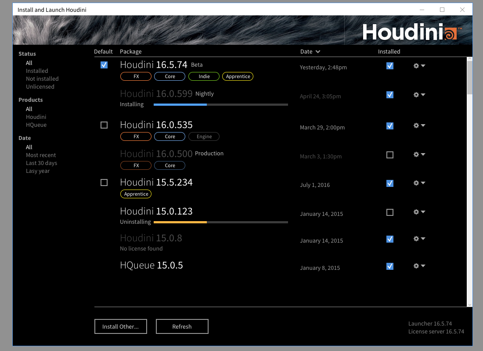Toggle Installed checkbox for Houdini 15.0.8

tap(390, 239)
